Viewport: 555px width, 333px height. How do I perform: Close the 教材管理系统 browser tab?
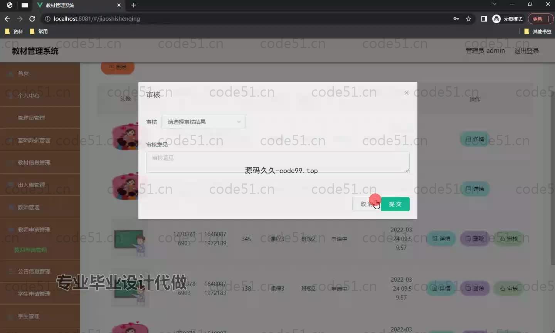(x=119, y=5)
